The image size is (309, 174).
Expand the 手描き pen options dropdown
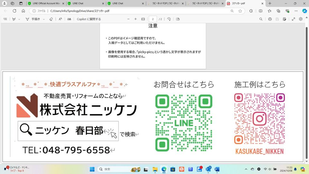(x=44, y=19)
